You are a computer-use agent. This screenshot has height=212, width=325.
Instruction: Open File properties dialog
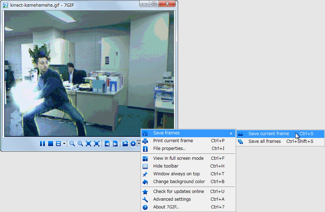(188, 149)
